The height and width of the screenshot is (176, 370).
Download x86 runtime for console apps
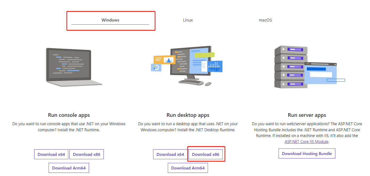click(x=87, y=154)
